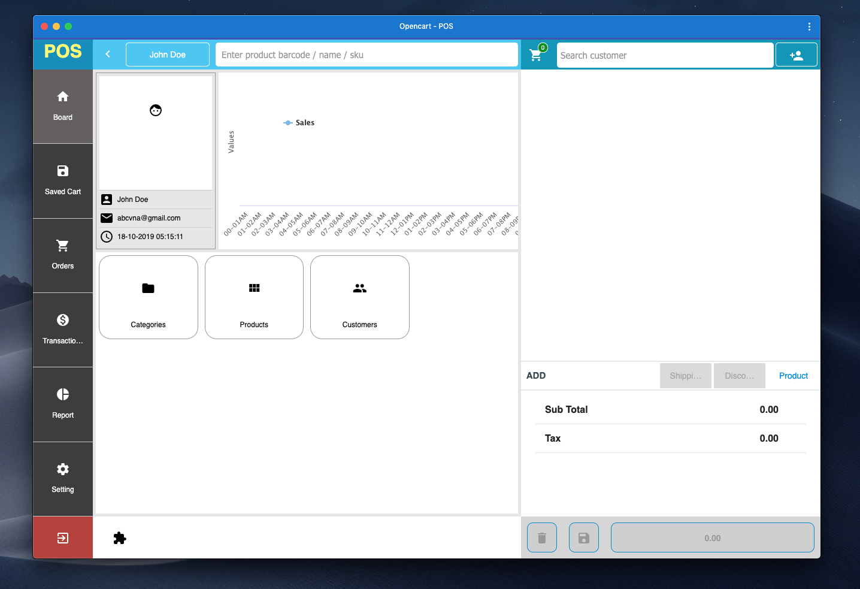Click the back arrow chevron
The height and width of the screenshot is (589, 860).
coord(108,54)
